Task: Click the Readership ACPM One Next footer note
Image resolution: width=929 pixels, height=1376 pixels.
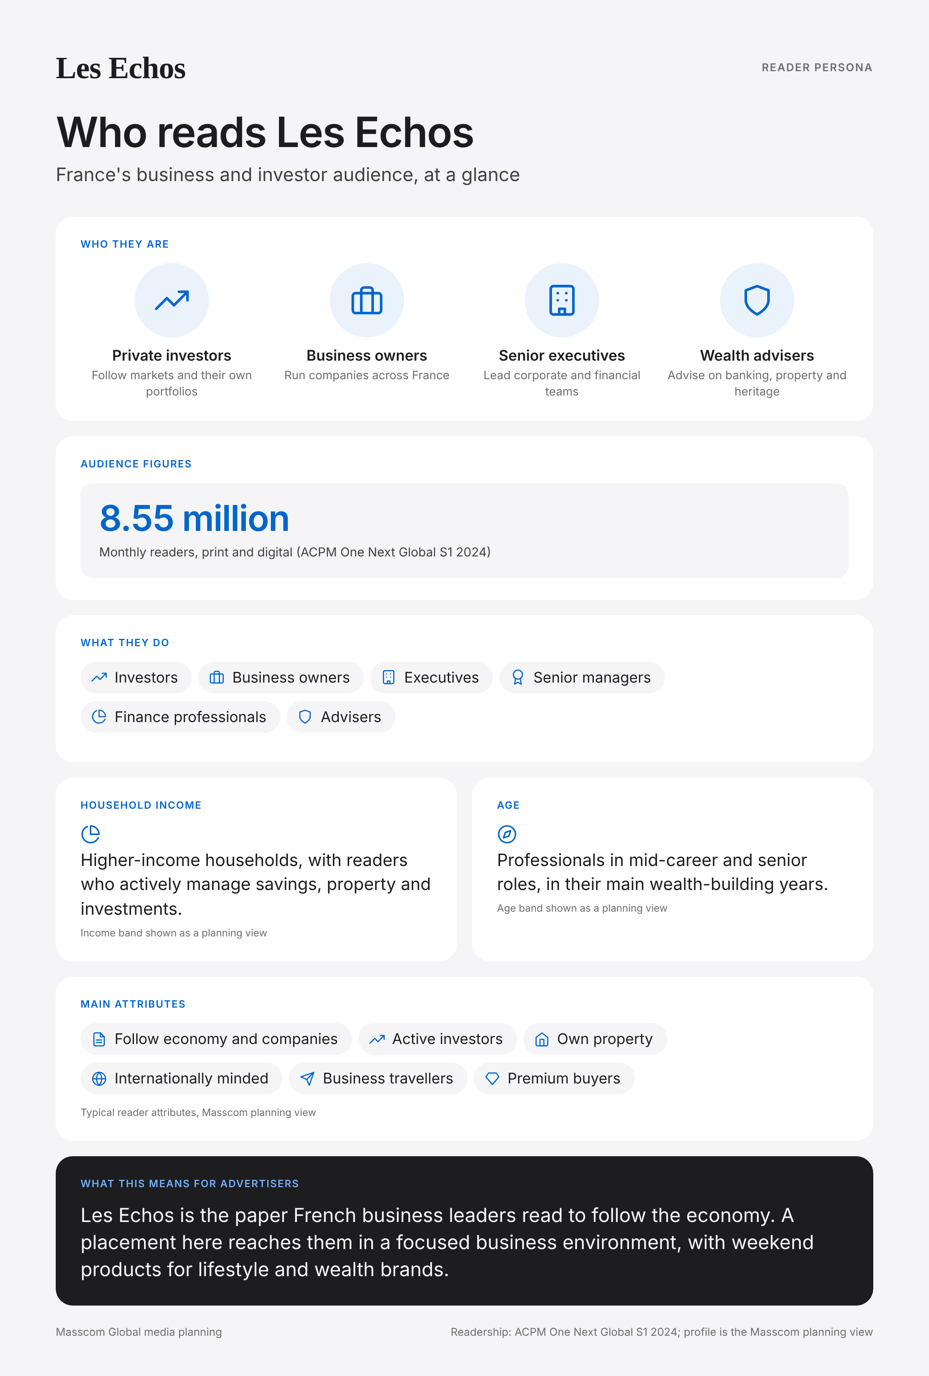Action: [662, 1332]
